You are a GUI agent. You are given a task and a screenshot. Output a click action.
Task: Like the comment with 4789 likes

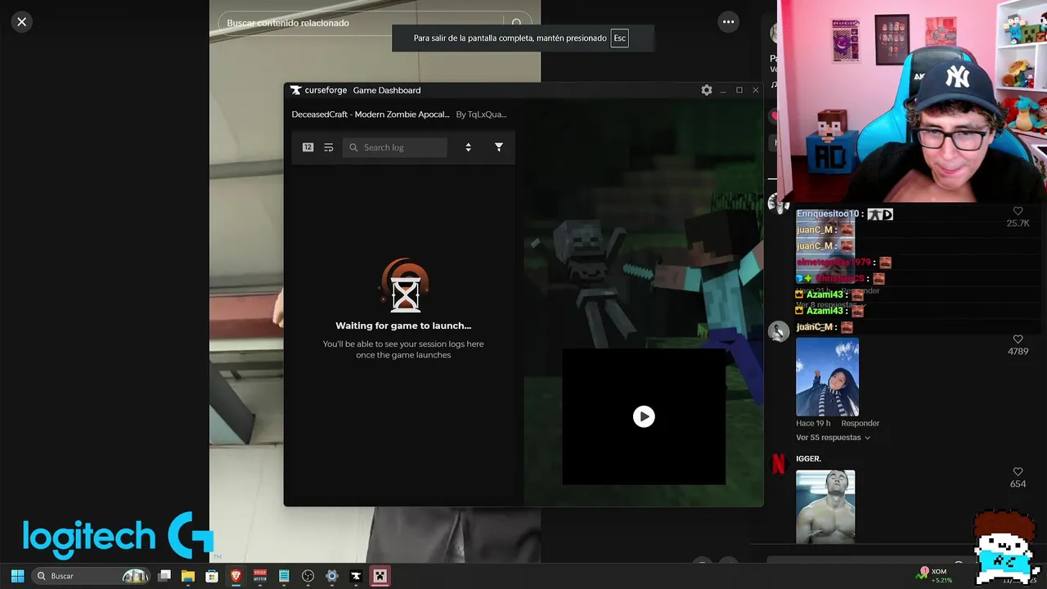1018,339
